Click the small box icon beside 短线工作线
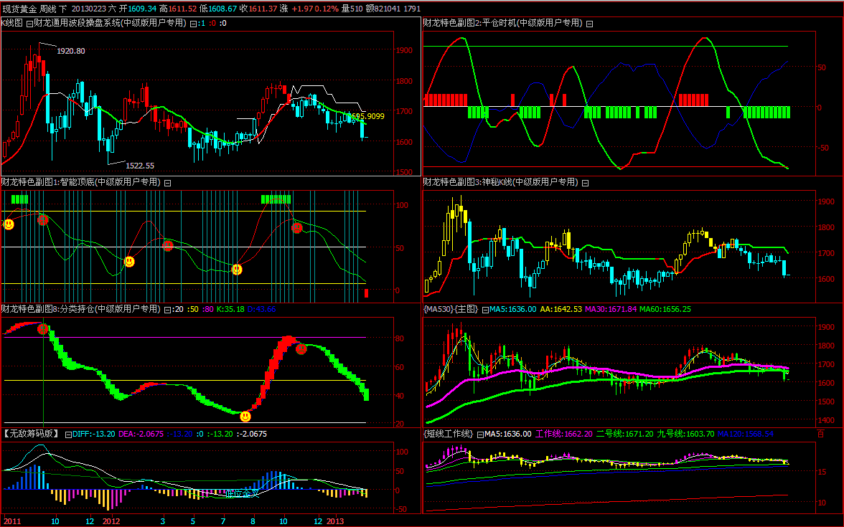Image resolution: width=844 pixels, height=527 pixels. tap(479, 435)
